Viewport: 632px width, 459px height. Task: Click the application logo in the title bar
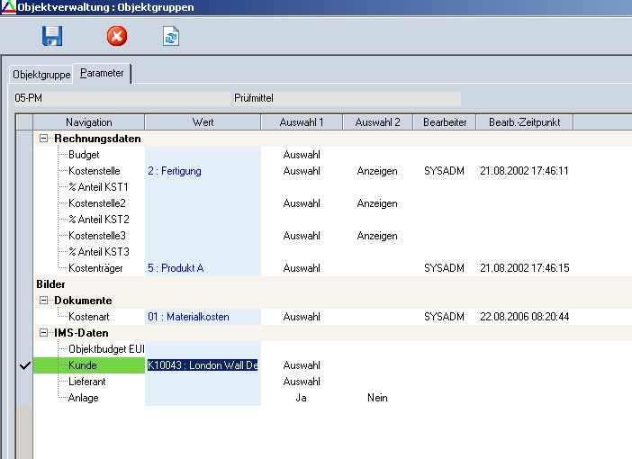coord(8,7)
